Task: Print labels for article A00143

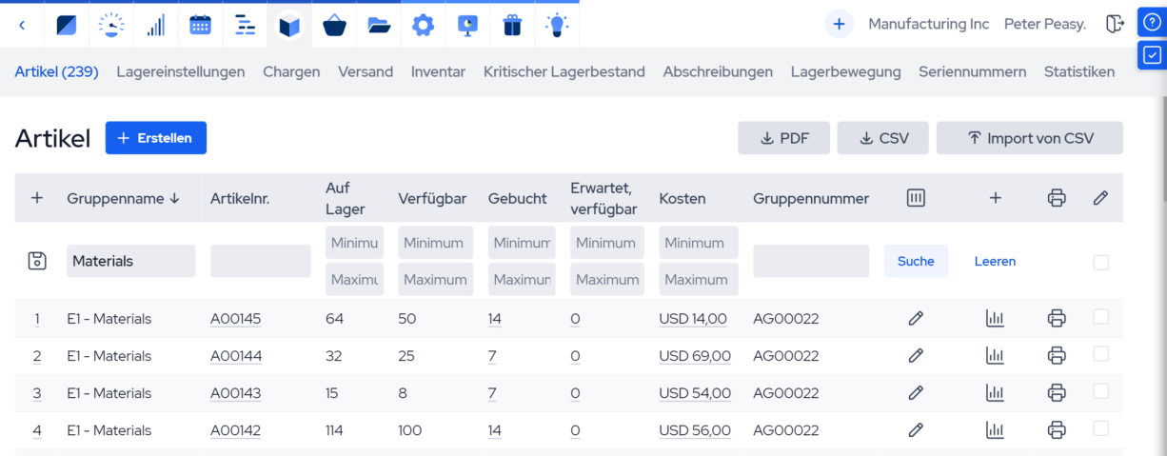Action: pyautogui.click(x=1056, y=393)
